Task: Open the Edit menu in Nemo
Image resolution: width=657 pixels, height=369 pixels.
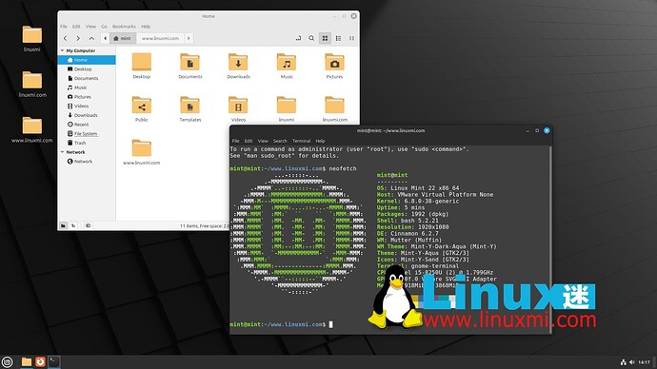Action: click(x=76, y=27)
